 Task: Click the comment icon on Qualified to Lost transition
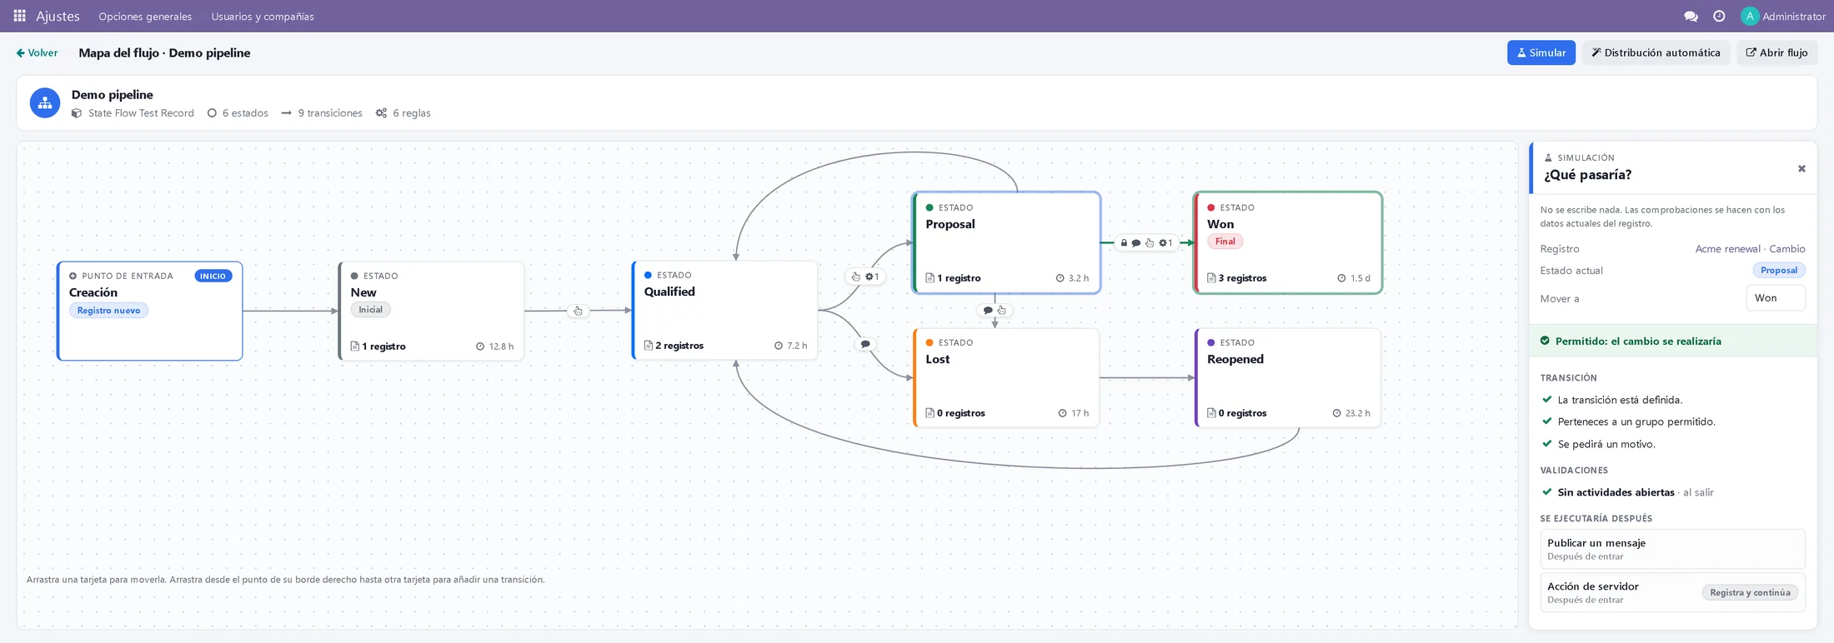point(865,344)
